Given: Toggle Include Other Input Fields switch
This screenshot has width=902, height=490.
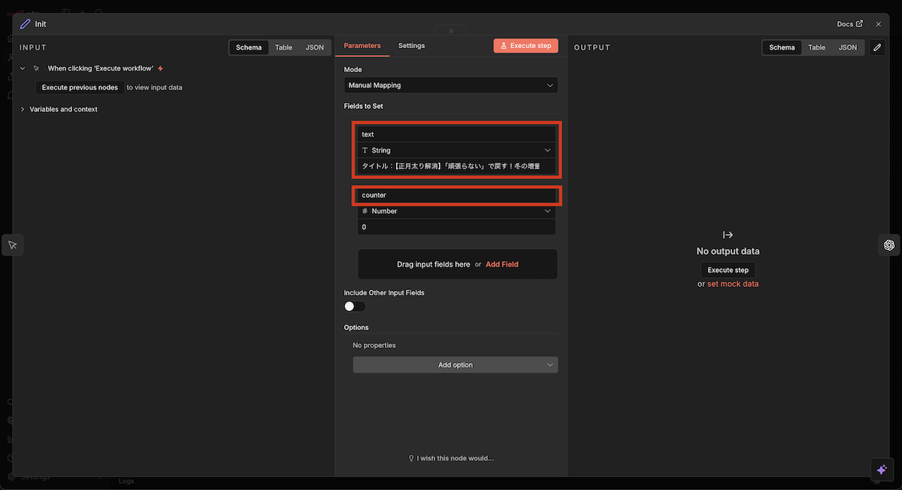Looking at the screenshot, I should pyautogui.click(x=355, y=306).
